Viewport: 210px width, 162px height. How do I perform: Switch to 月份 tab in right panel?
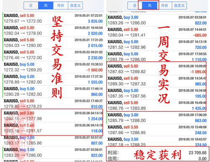(x=164, y=5)
